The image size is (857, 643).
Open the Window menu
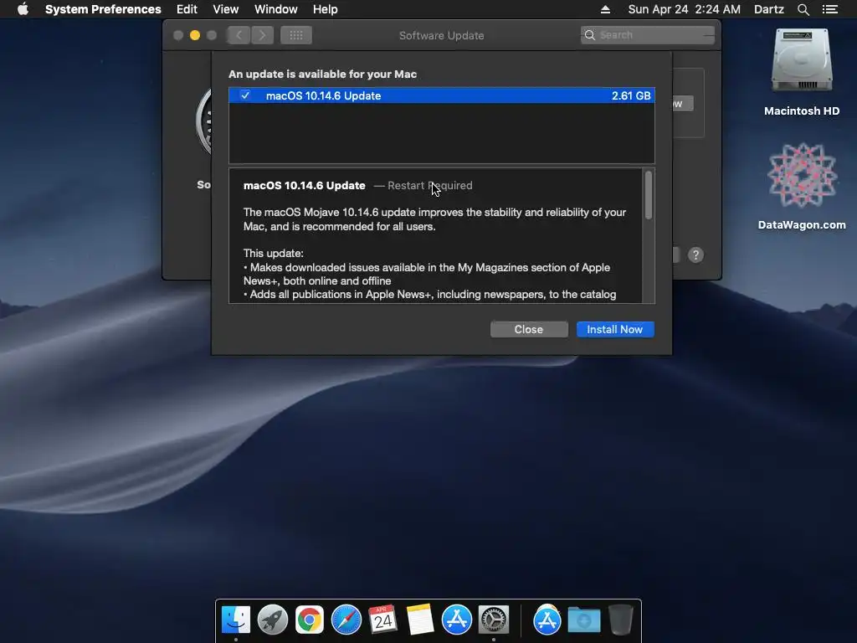click(276, 9)
